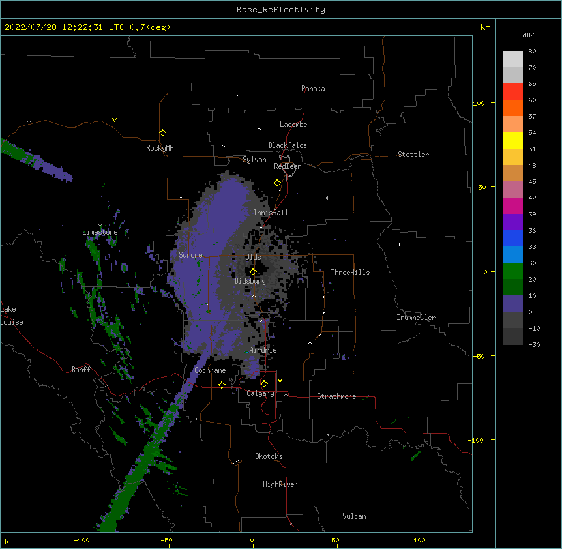The height and width of the screenshot is (549, 562).
Task: Click the Calgary city label
Action: pyautogui.click(x=260, y=393)
